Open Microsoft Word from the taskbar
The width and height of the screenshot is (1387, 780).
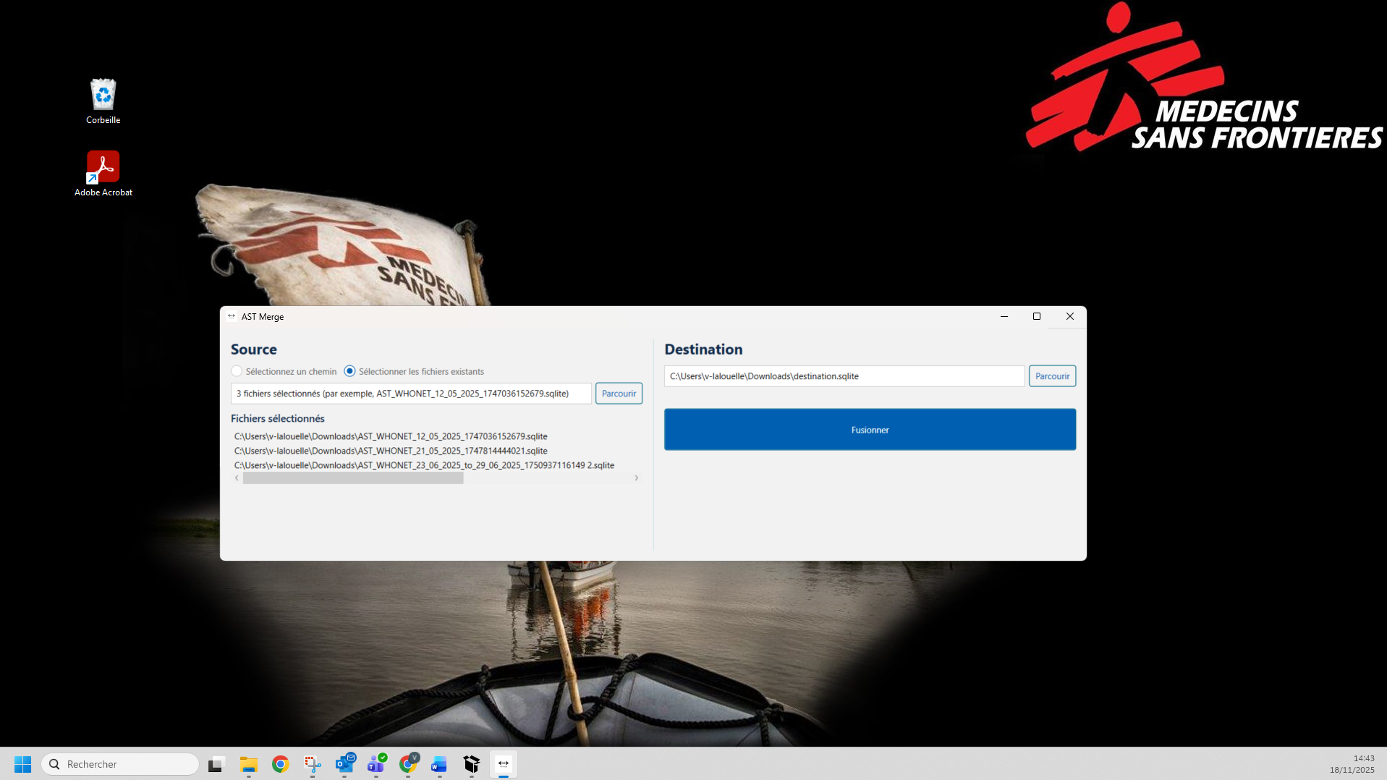(x=439, y=764)
